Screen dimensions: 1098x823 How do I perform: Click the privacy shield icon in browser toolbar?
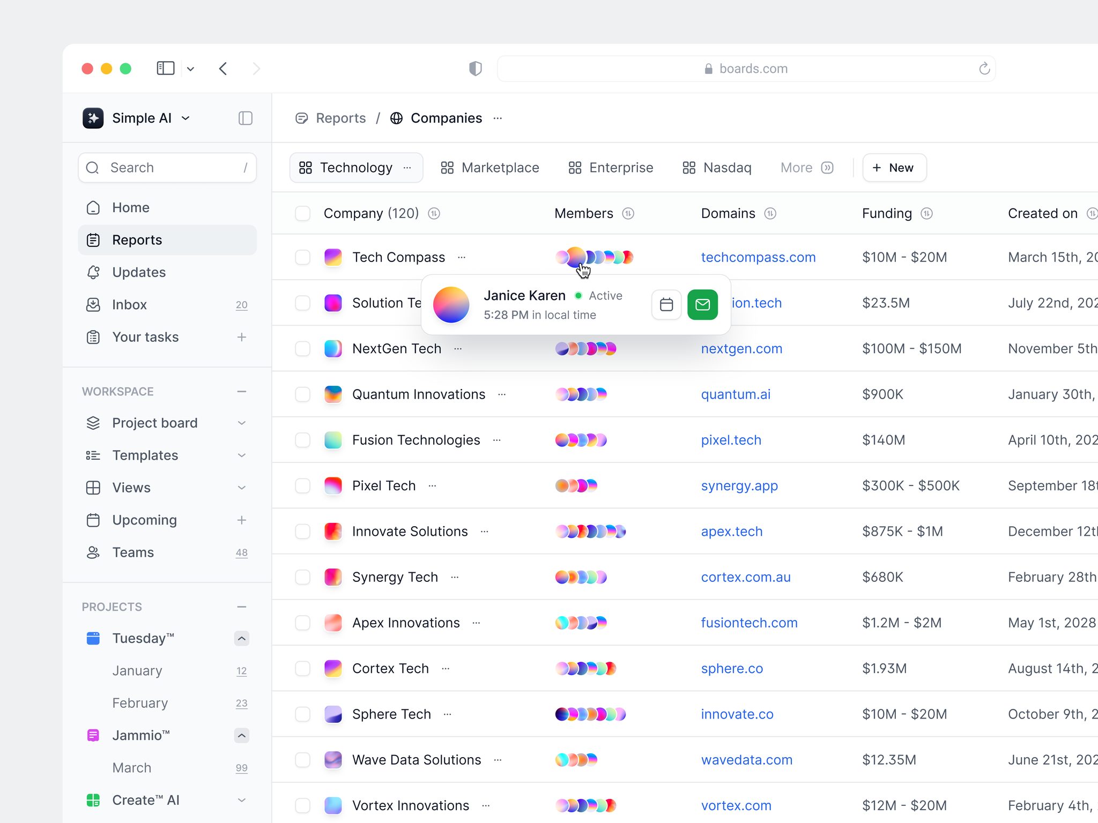pyautogui.click(x=475, y=69)
